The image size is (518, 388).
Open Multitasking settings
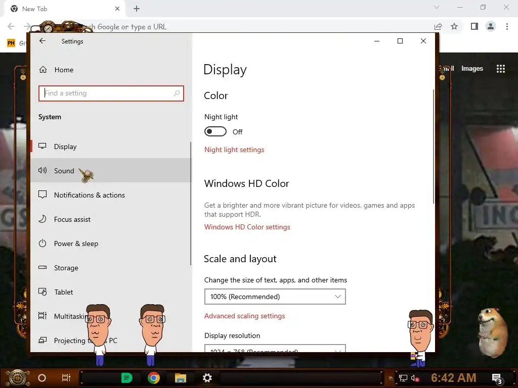pos(111,316)
